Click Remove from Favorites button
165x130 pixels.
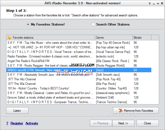click(x=136, y=111)
